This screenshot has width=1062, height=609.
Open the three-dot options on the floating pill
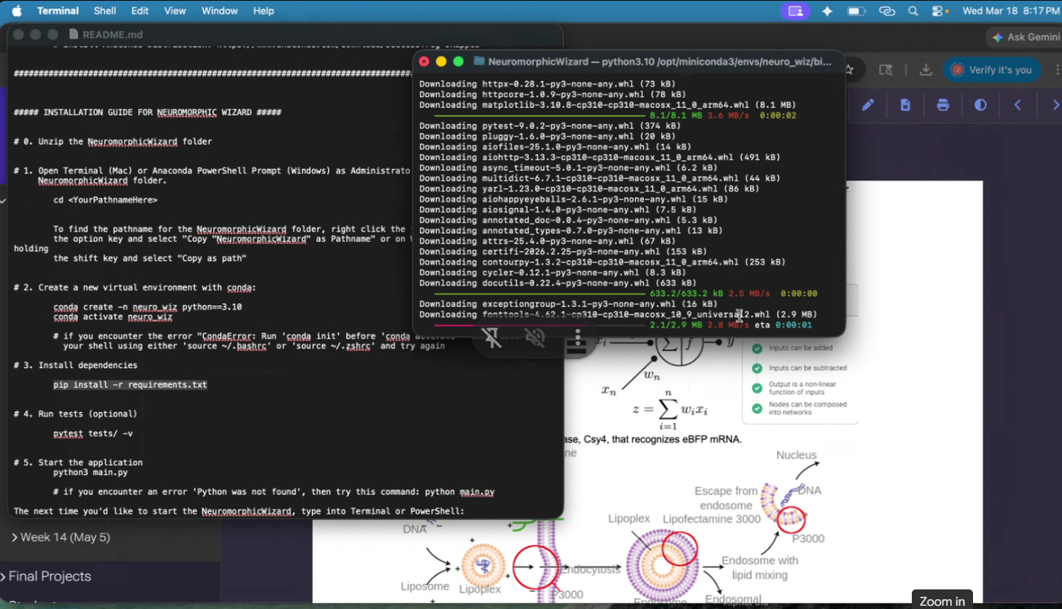[577, 338]
